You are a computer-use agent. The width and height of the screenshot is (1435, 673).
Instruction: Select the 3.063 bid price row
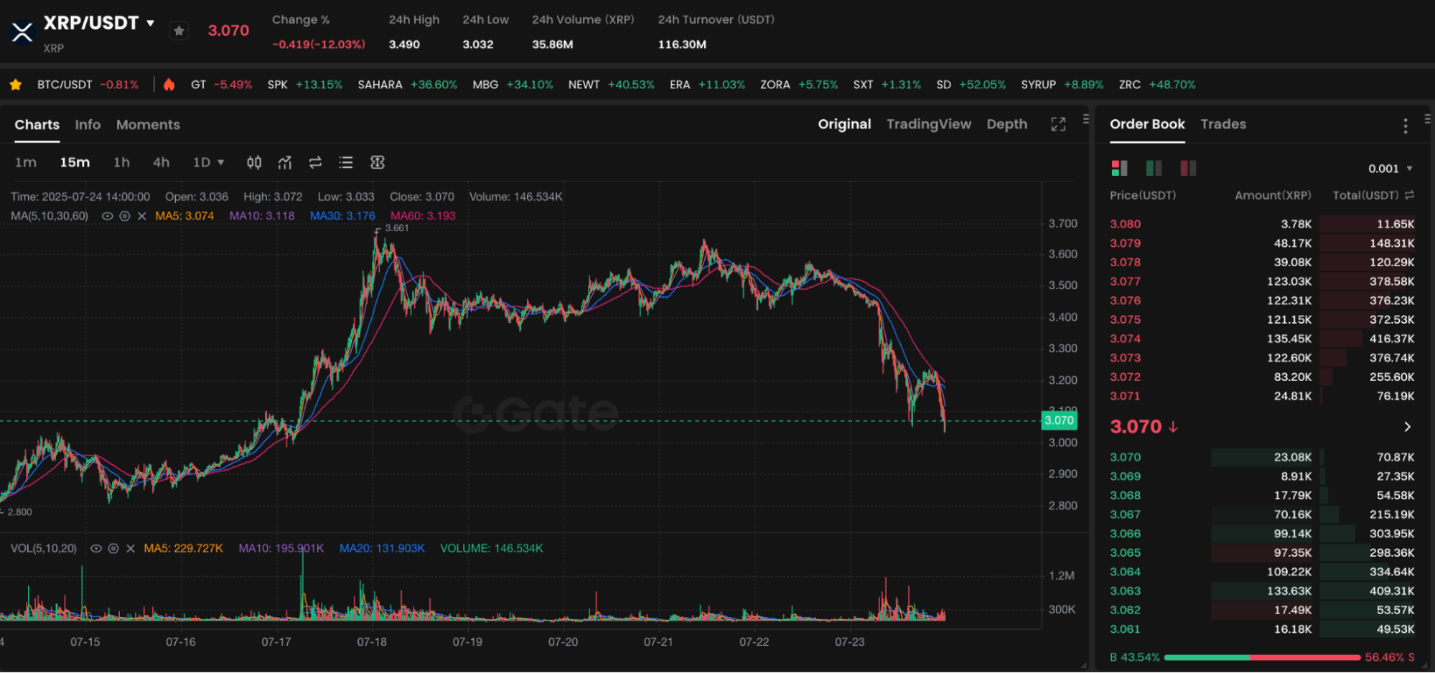point(1262,591)
